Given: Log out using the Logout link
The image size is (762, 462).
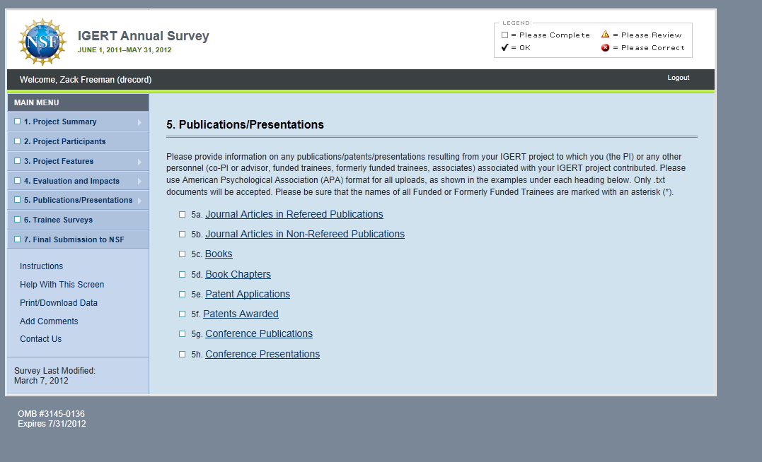Looking at the screenshot, I should pos(678,78).
